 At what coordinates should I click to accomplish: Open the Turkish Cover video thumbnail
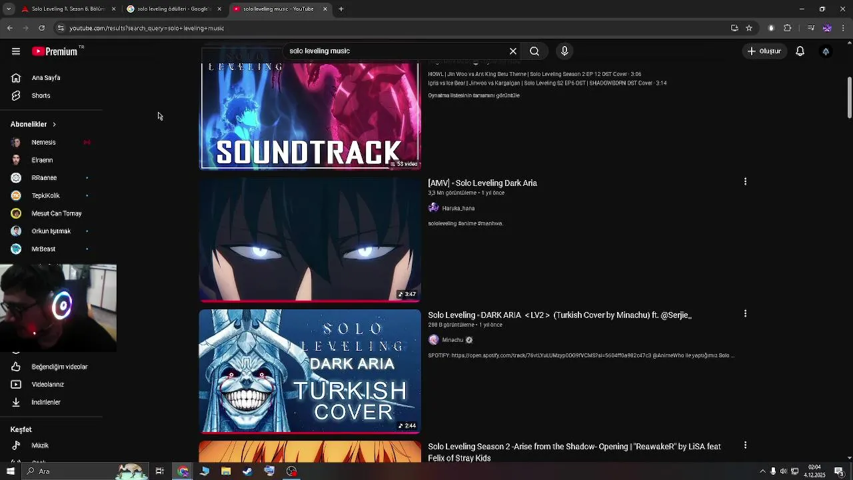tap(310, 371)
